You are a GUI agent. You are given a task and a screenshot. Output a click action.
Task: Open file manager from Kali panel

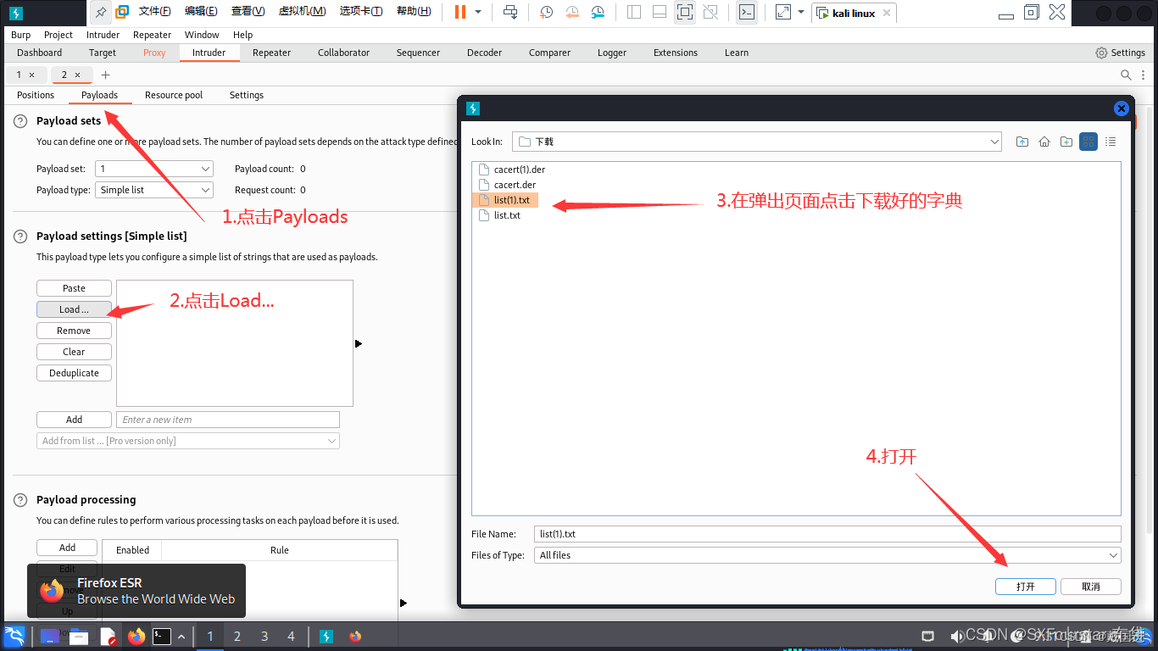79,636
